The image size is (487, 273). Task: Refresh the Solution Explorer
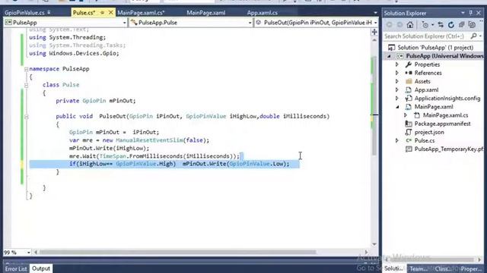pyautogui.click(x=451, y=25)
